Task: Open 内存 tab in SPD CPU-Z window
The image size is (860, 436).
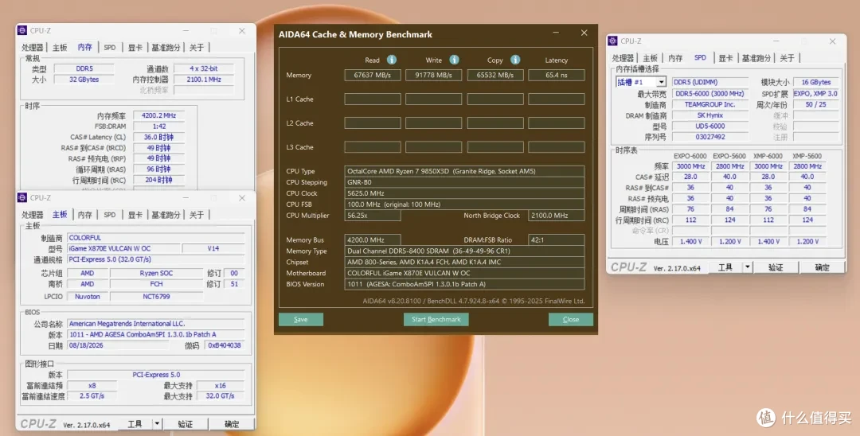Action: click(x=675, y=58)
